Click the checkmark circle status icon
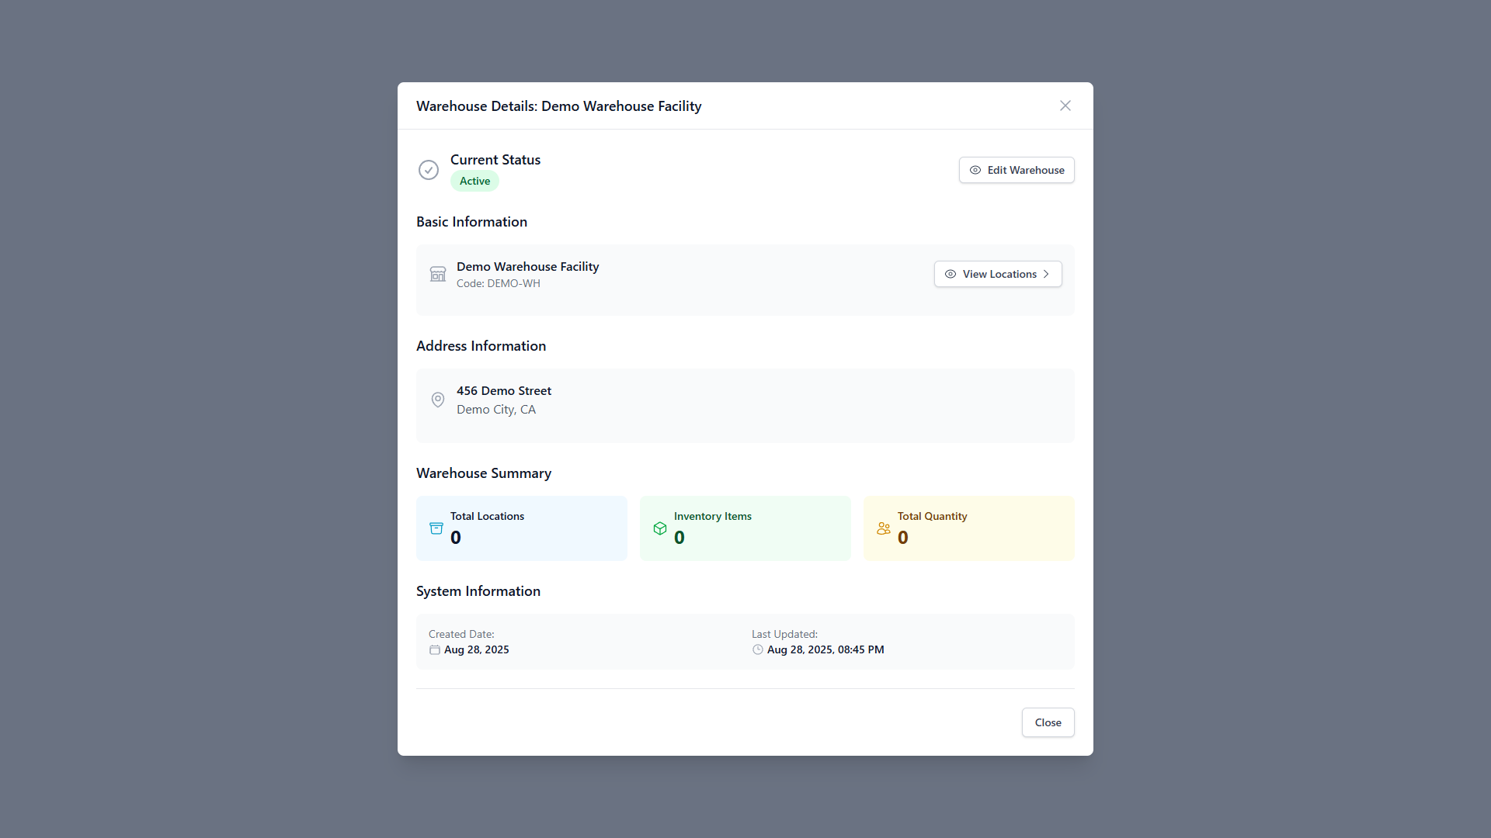The height and width of the screenshot is (838, 1491). 429,170
